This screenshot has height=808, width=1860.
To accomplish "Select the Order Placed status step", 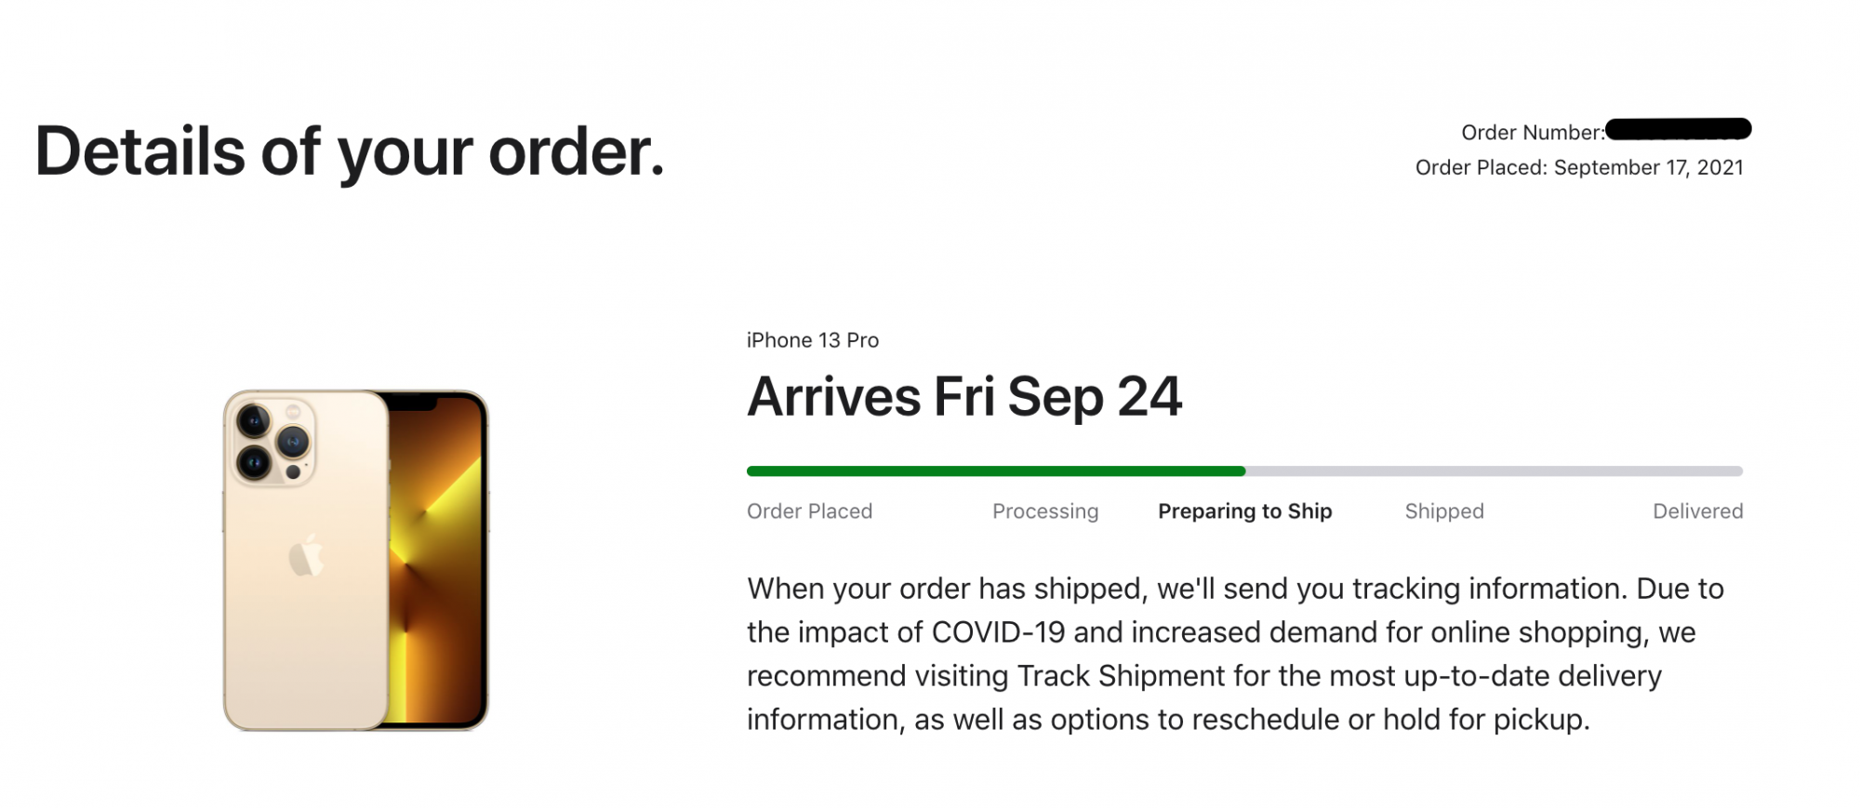I will click(809, 511).
